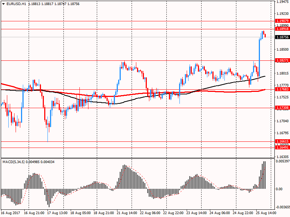Select the OHLC values 1.18813 1.18817 1.18747 1.18756
The width and height of the screenshot is (290, 217).
[x=54, y=4]
